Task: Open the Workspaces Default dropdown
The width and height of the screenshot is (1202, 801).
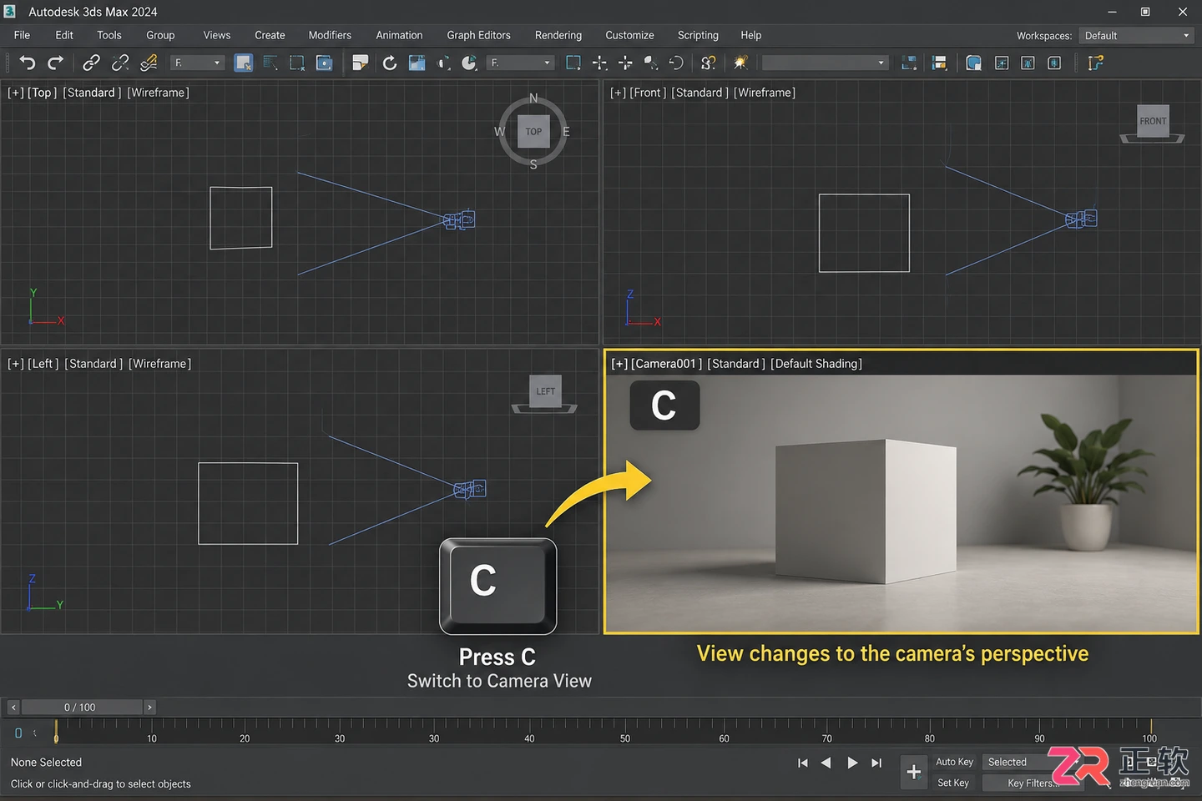Action: (1137, 36)
